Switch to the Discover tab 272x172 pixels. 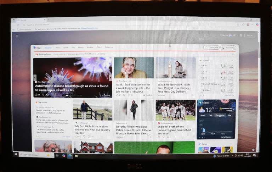click(48, 48)
